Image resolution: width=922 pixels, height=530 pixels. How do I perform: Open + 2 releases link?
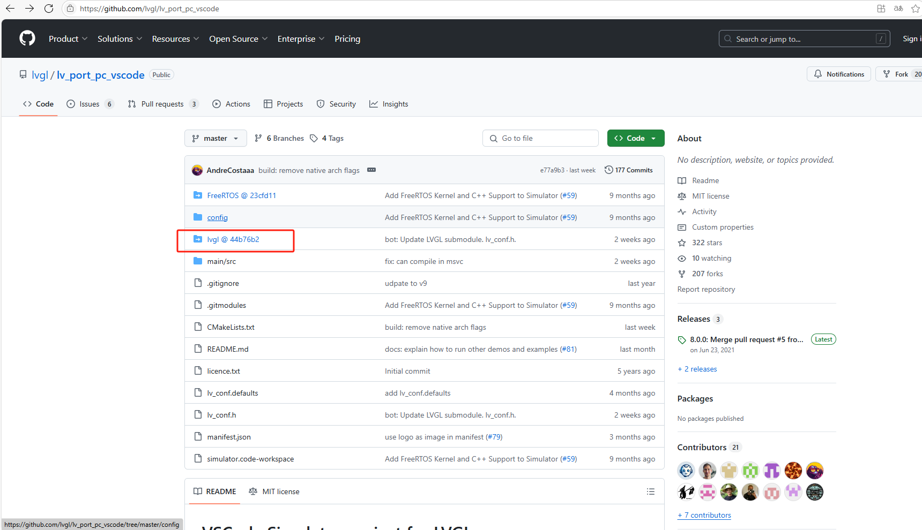(697, 369)
